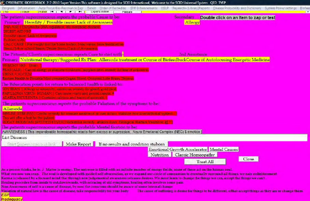
Task: Select red row 'Possible cause: Lack of Awareness'
Action: click(30, 35)
